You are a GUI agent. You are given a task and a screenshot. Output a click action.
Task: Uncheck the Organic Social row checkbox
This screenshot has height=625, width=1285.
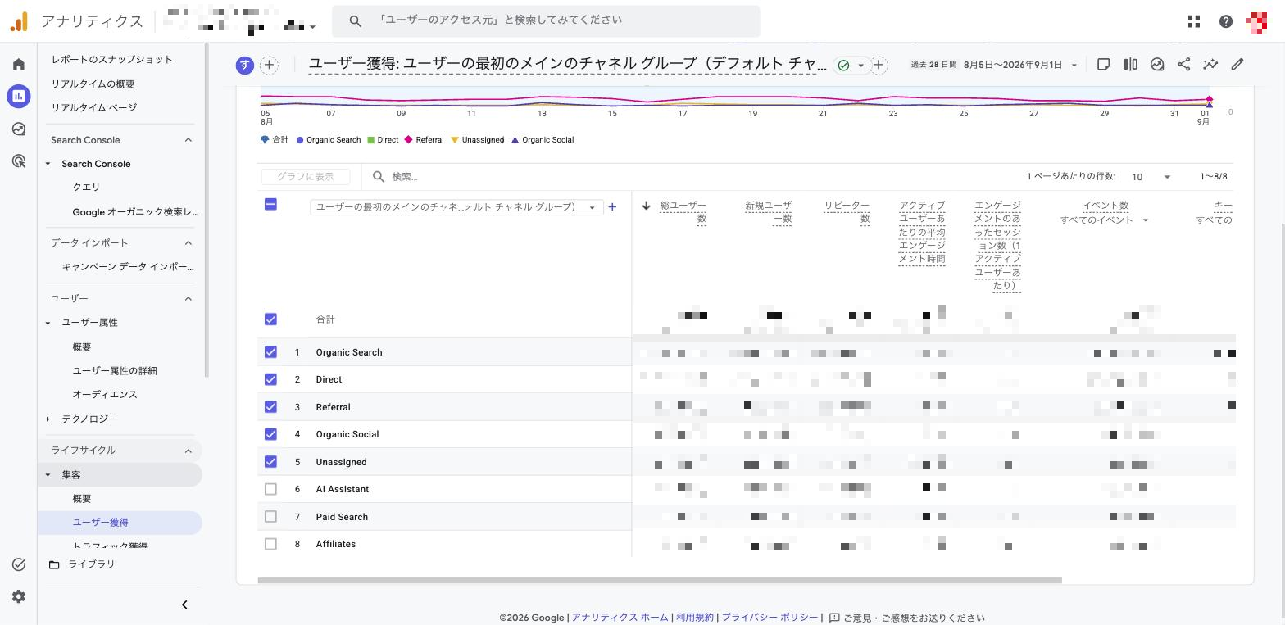click(270, 434)
